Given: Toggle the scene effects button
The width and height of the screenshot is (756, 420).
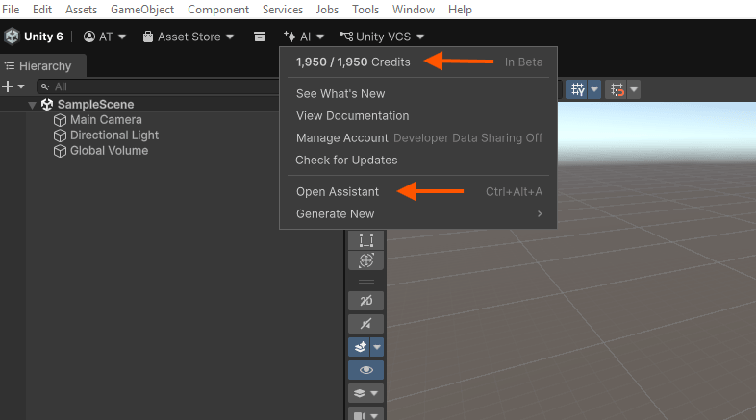Looking at the screenshot, I should [x=360, y=347].
